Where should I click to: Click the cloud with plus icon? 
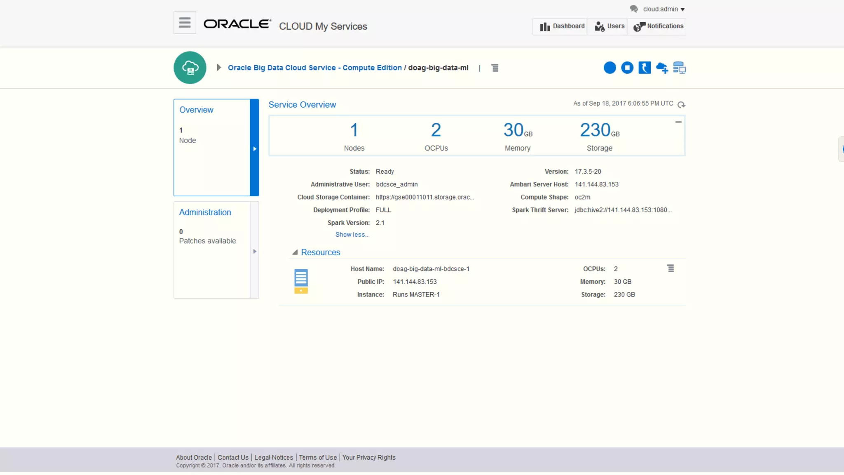pyautogui.click(x=662, y=68)
